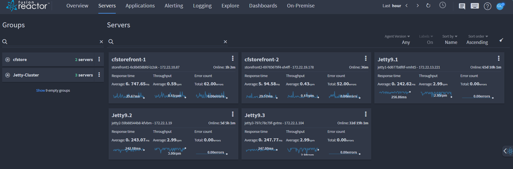Open the Last hour time range selector
This screenshot has width=513, height=169.
[392, 6]
